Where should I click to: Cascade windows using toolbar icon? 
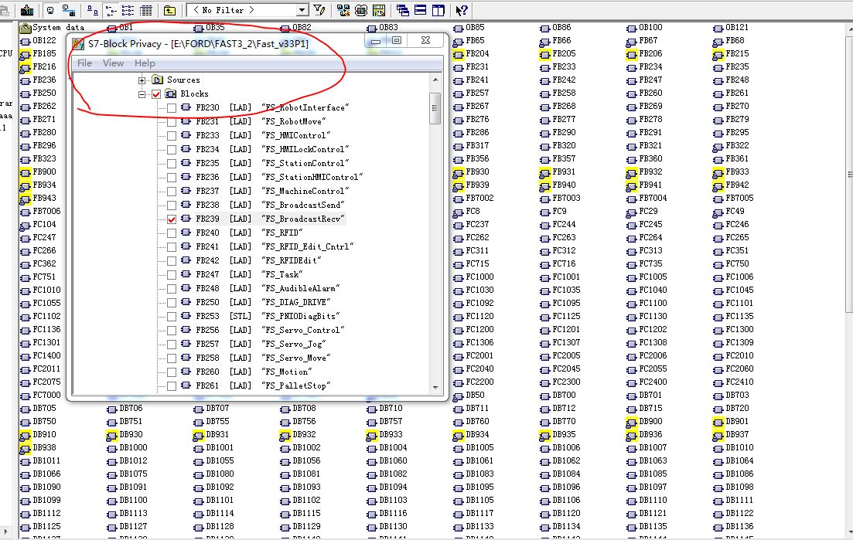point(403,10)
